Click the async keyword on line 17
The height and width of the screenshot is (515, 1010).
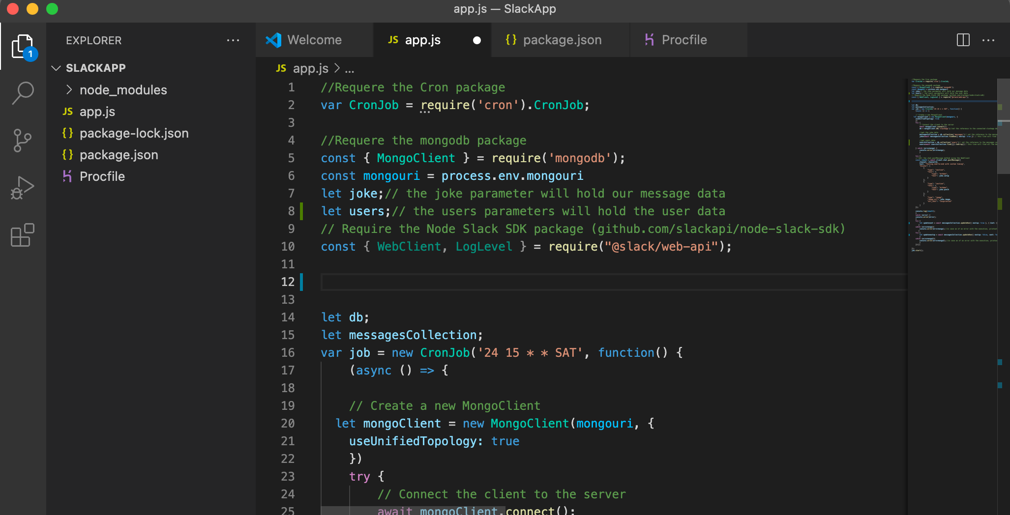click(374, 371)
